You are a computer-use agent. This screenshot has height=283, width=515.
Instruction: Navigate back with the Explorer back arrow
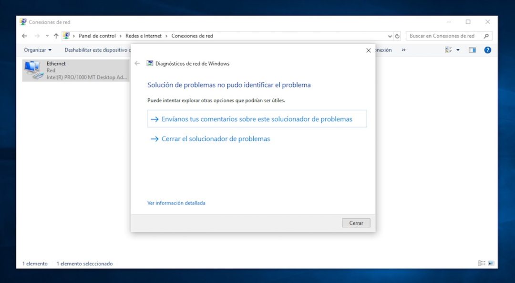[24, 36]
